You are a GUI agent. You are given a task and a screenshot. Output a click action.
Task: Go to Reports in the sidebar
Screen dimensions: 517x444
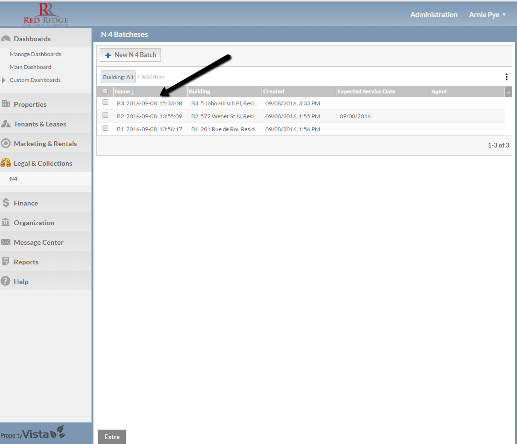tap(26, 262)
